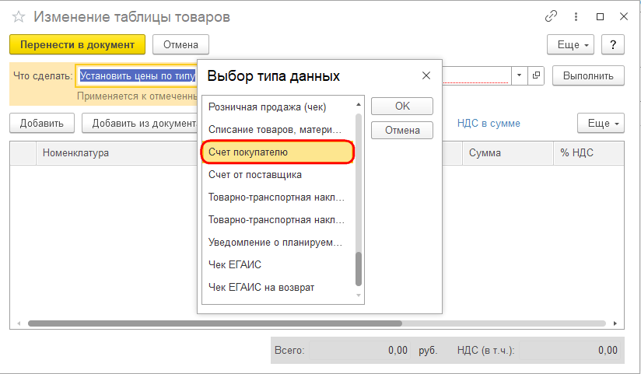Cancel the data type dialog with Отмена
The width and height of the screenshot is (641, 374).
(402, 131)
